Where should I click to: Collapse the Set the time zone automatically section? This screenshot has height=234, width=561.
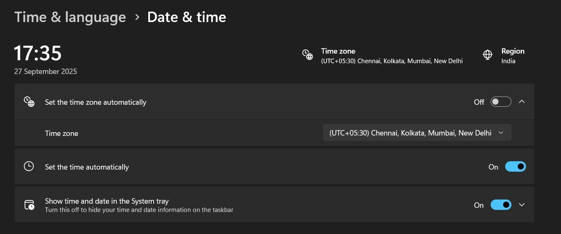point(522,102)
